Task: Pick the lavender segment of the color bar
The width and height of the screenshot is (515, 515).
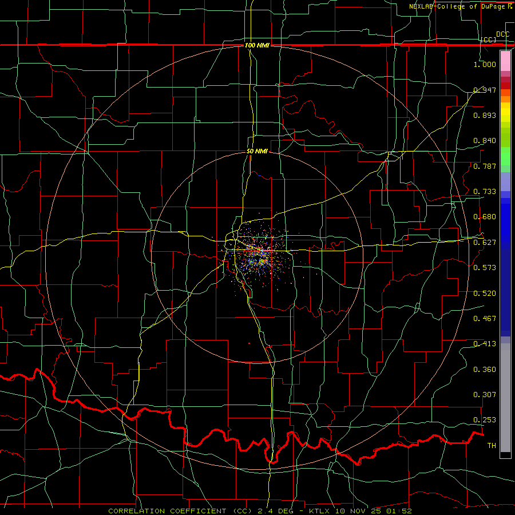Action: pos(505,181)
